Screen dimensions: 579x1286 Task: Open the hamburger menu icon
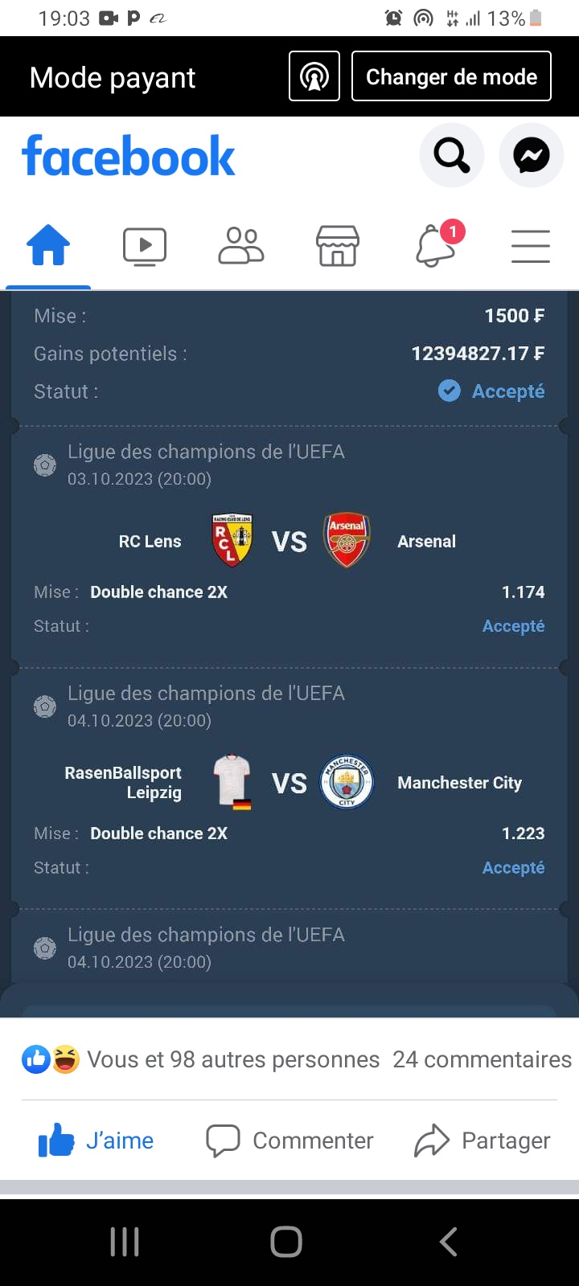pyautogui.click(x=531, y=246)
